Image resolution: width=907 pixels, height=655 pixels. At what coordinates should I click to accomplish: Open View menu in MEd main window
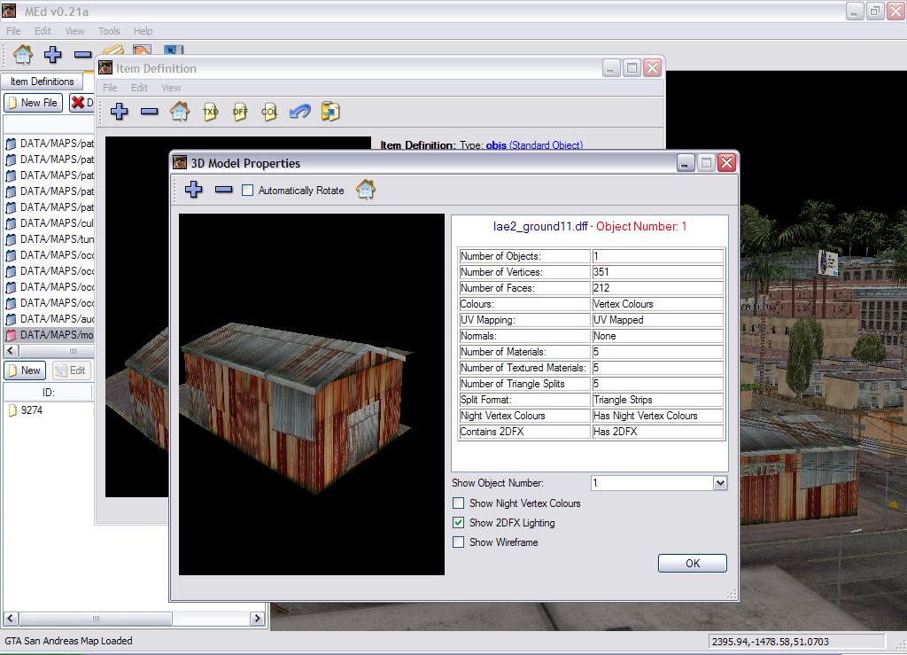click(x=74, y=31)
